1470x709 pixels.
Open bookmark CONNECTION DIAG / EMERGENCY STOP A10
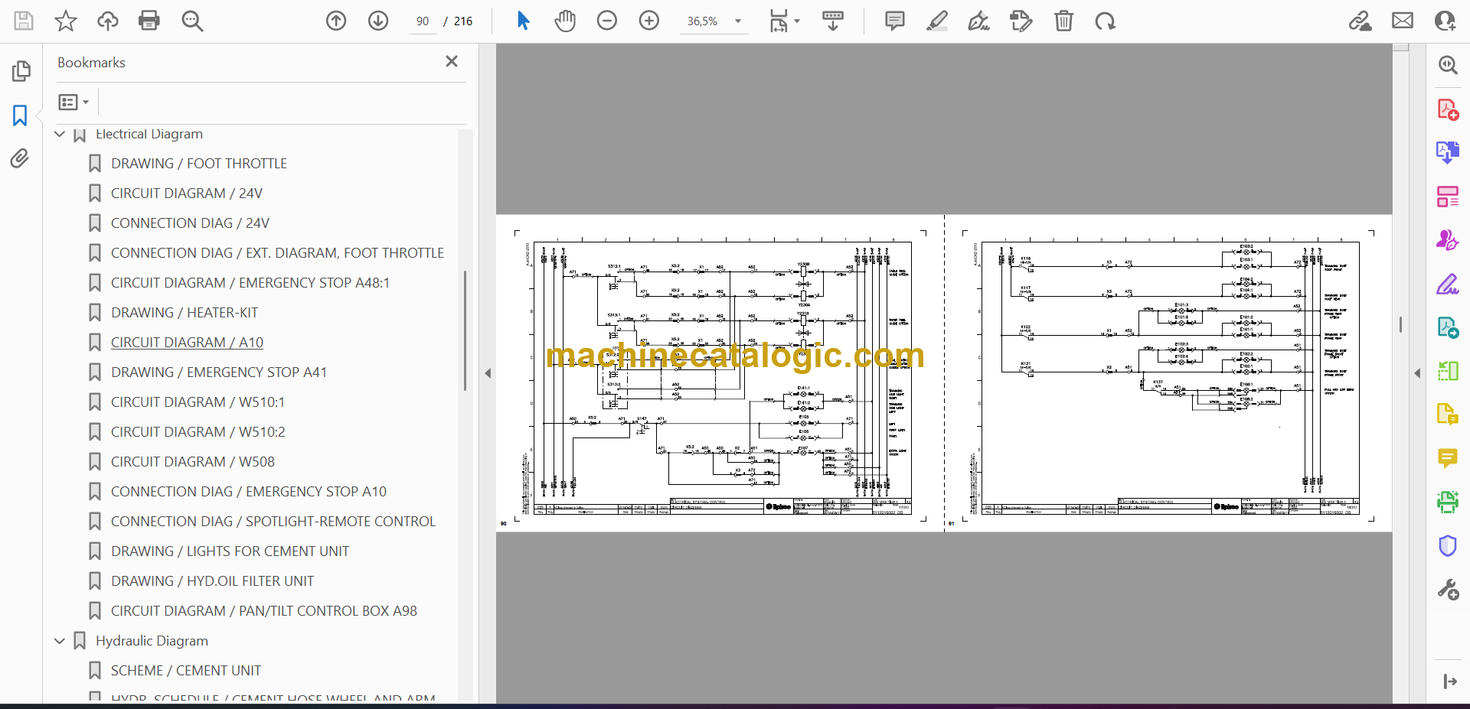pos(249,492)
